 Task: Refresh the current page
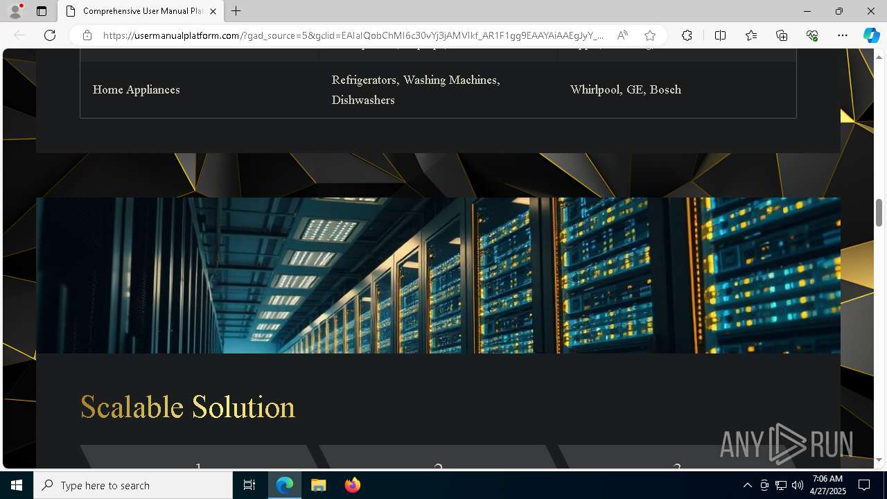[x=50, y=35]
